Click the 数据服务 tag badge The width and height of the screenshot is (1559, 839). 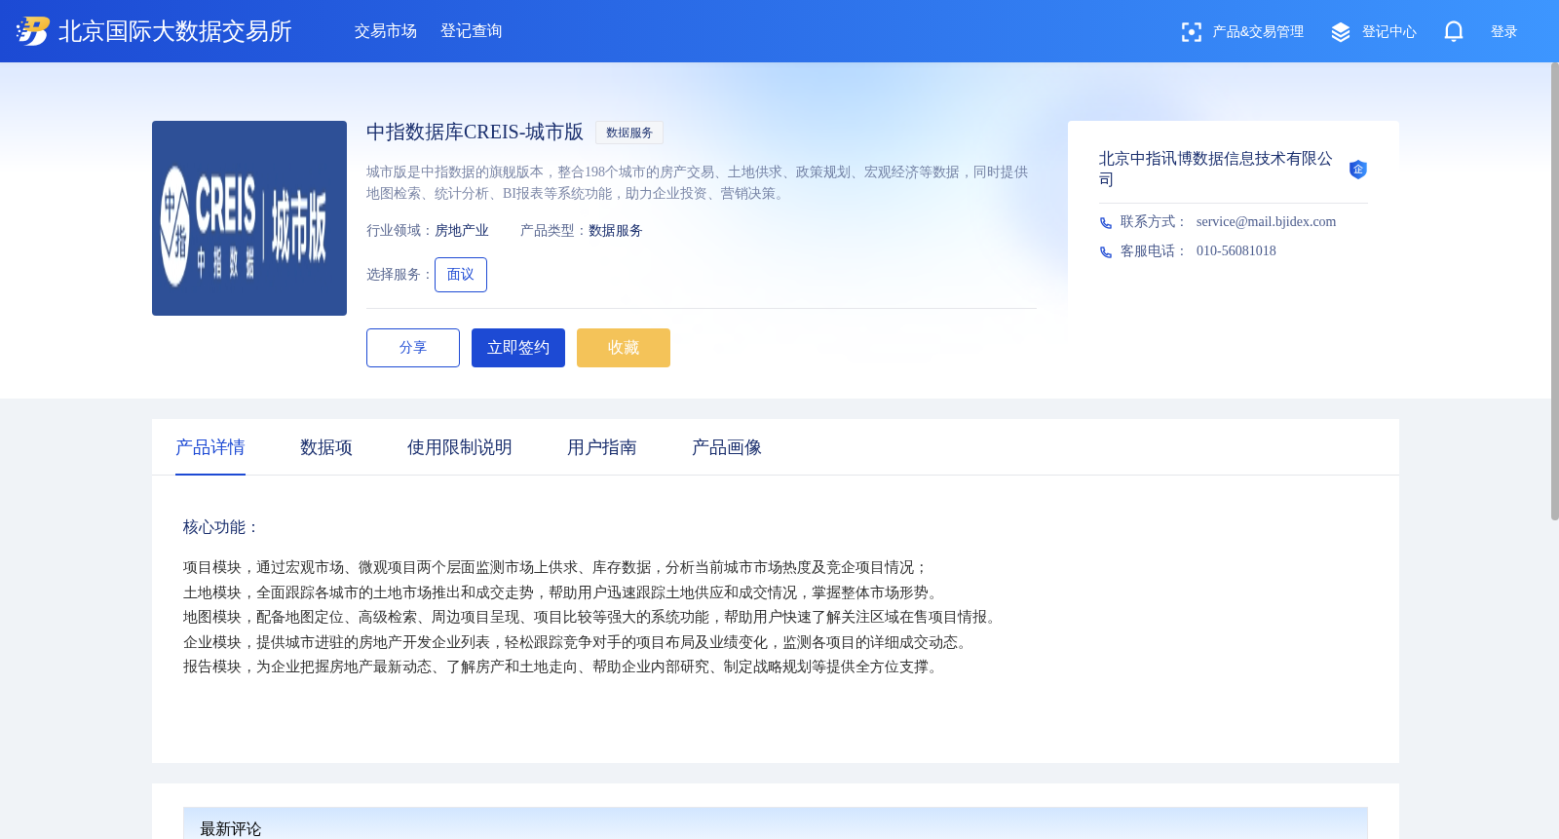pyautogui.click(x=629, y=133)
